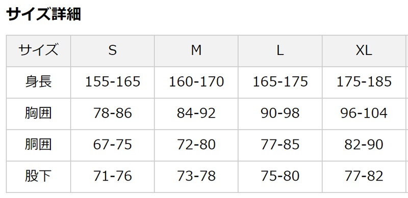Image resolution: width=408 pixels, height=198 pixels.
Task: Click the サイズ詳細 heading
Action: [x=43, y=14]
